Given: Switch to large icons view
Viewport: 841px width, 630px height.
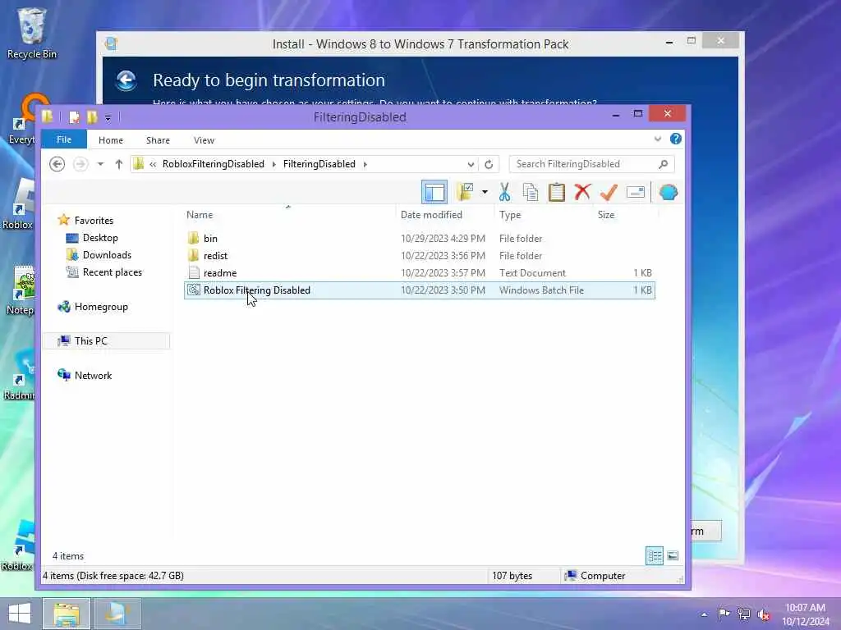Looking at the screenshot, I should 673,555.
